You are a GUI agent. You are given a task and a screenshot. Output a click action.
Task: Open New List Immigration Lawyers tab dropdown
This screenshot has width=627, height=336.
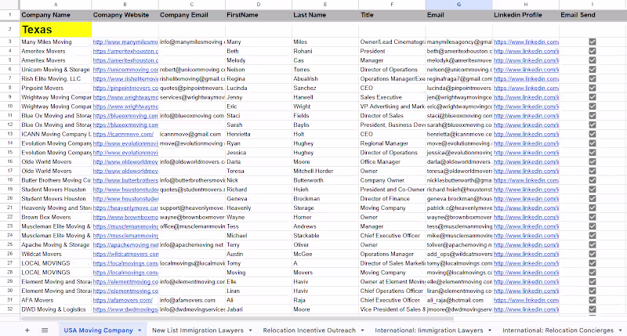click(250, 331)
